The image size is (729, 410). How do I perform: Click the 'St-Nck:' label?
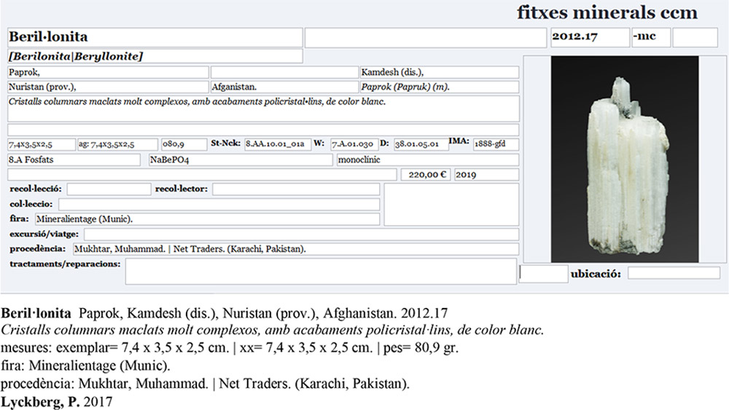pos(225,143)
